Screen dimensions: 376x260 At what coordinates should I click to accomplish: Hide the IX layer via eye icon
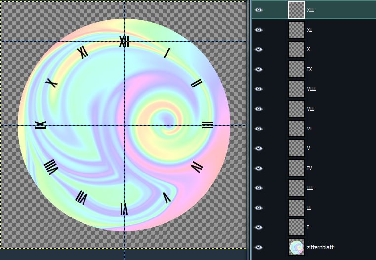pyautogui.click(x=258, y=69)
